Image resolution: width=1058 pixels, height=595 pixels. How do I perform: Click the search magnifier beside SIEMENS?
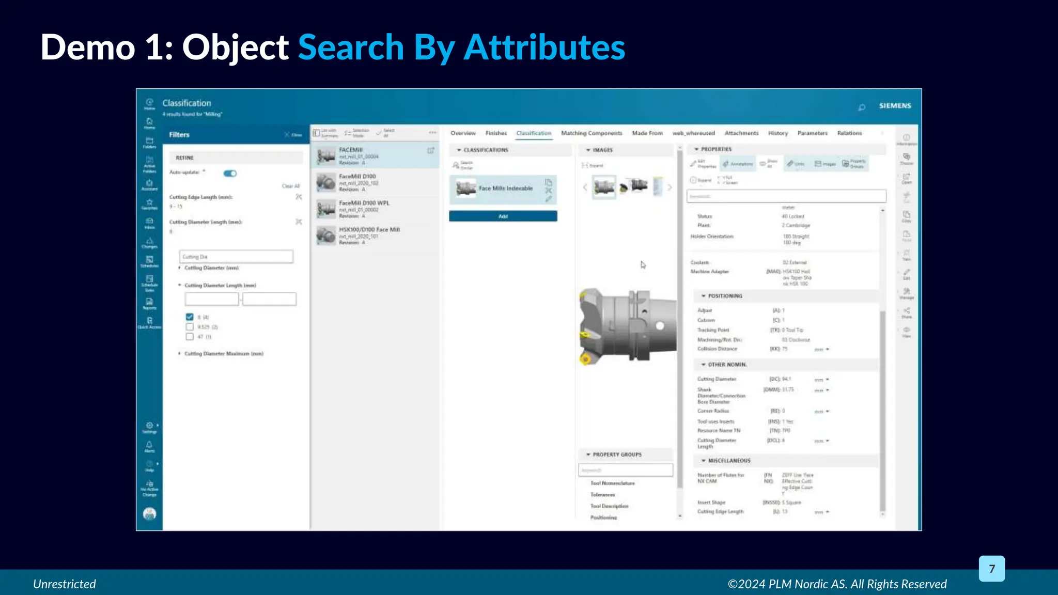(862, 107)
